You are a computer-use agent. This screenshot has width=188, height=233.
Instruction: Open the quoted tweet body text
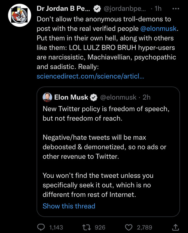105,151
